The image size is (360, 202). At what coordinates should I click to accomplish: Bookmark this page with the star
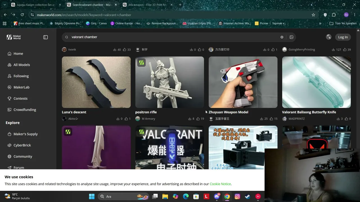coord(313,15)
